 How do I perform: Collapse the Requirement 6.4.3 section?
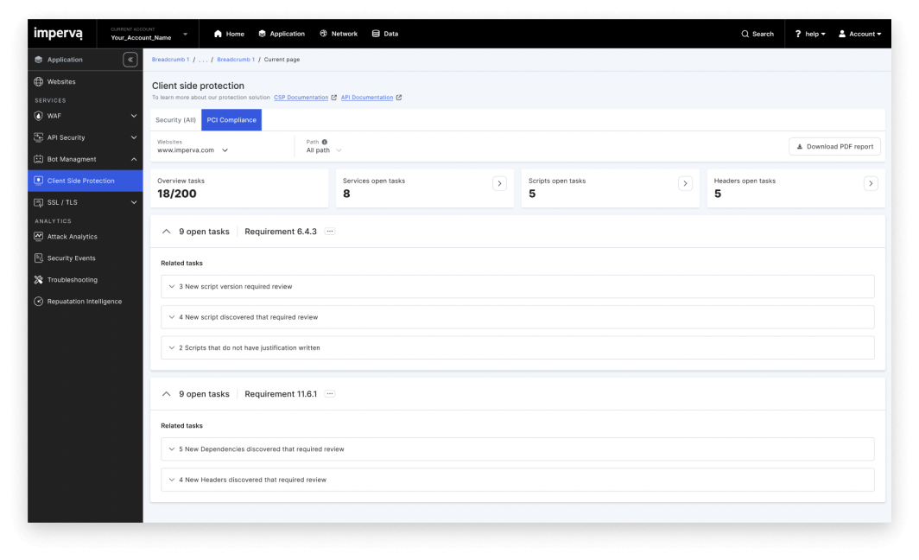tap(167, 232)
